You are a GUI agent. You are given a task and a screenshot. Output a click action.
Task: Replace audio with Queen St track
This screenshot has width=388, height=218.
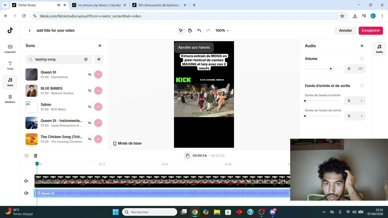[x=89, y=74]
